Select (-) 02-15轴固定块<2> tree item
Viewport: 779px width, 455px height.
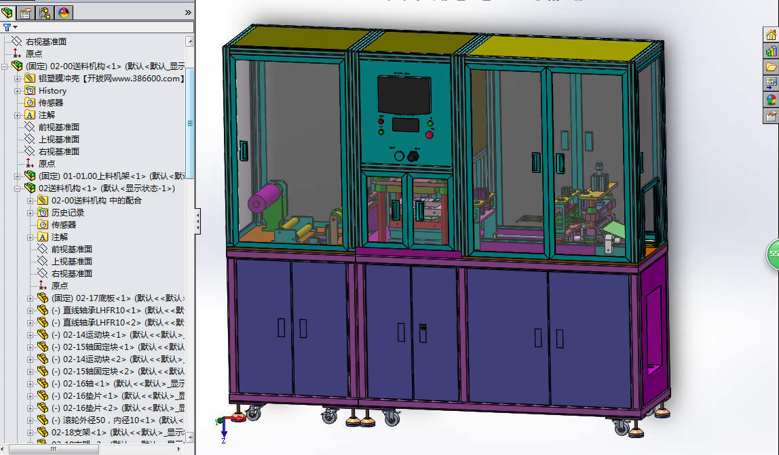pos(118,372)
